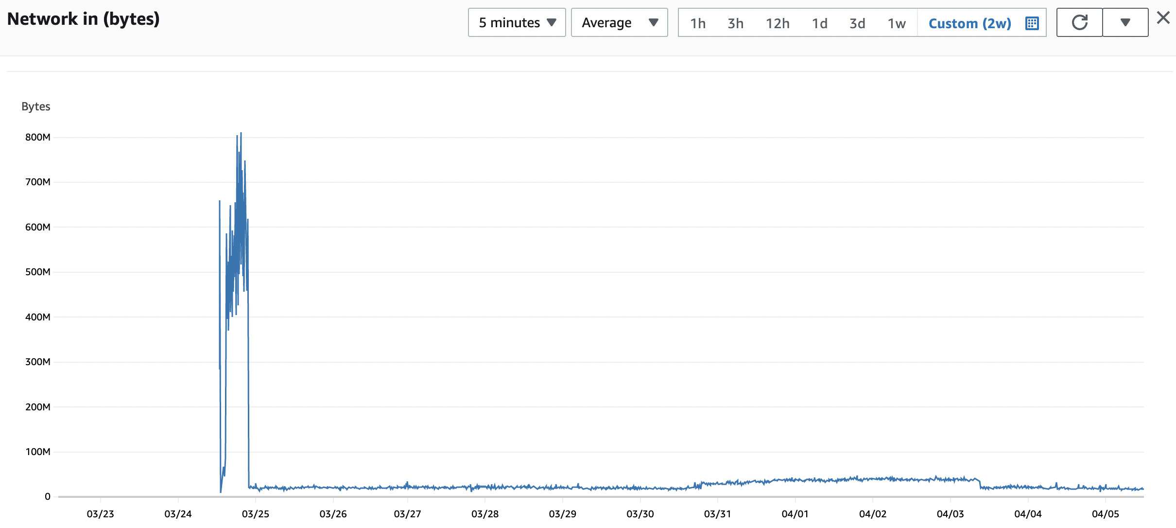Select the 12h time range

pyautogui.click(x=778, y=23)
